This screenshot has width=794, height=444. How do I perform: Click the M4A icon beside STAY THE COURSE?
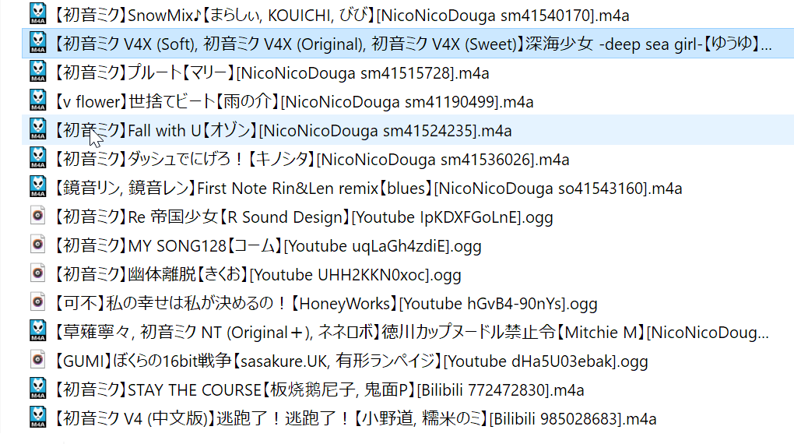coord(38,389)
